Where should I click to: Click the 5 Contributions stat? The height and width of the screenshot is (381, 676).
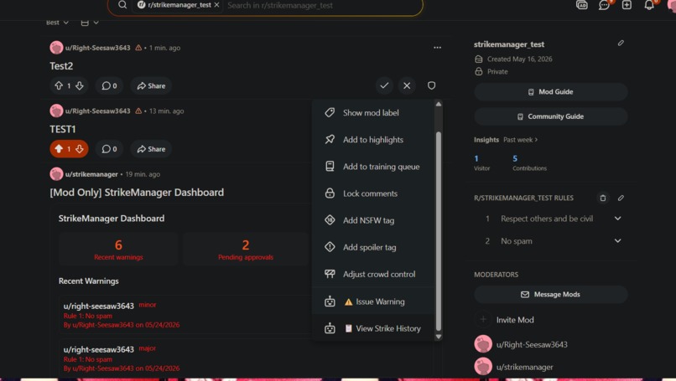coord(529,162)
